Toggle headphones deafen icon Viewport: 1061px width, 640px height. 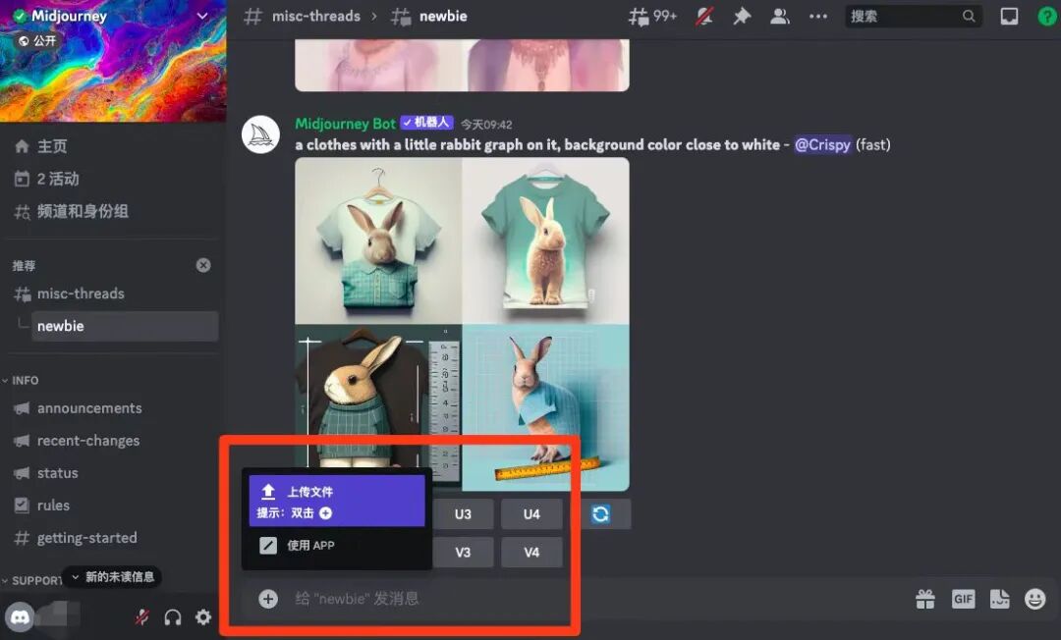tap(173, 617)
